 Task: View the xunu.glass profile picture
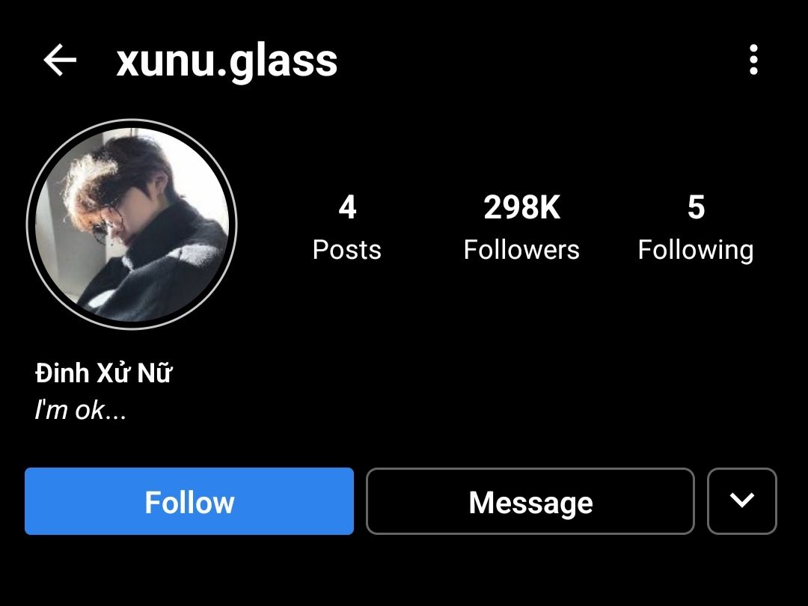coord(132,224)
